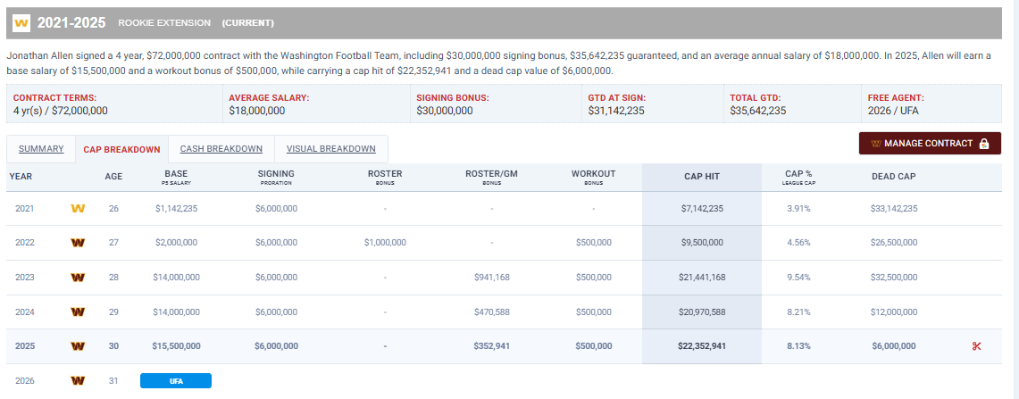
Task: Click cap percentage 4.56%
Action: 798,243
